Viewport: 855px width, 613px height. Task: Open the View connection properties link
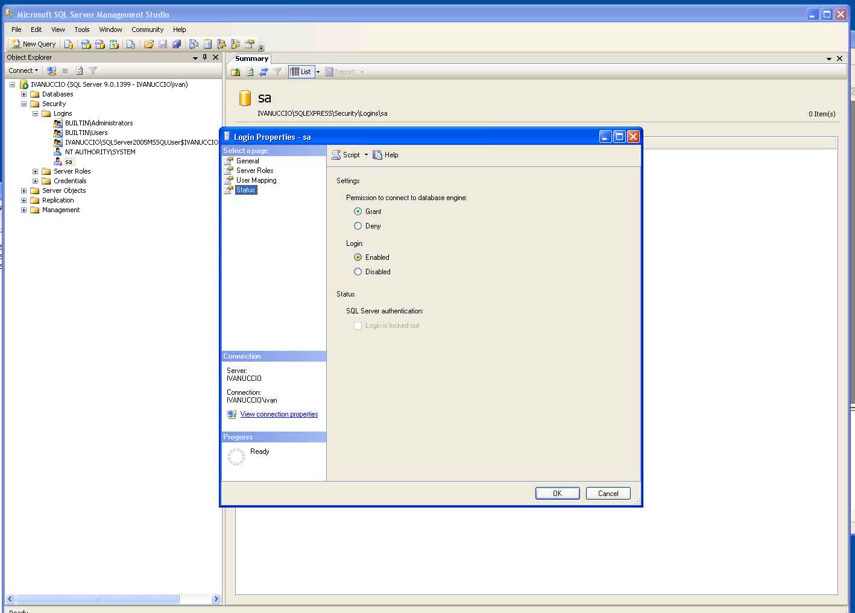pyautogui.click(x=279, y=414)
